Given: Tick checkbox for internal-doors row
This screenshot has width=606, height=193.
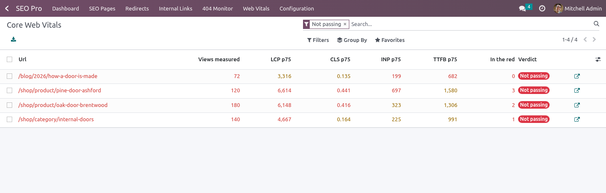Looking at the screenshot, I should [9, 120].
